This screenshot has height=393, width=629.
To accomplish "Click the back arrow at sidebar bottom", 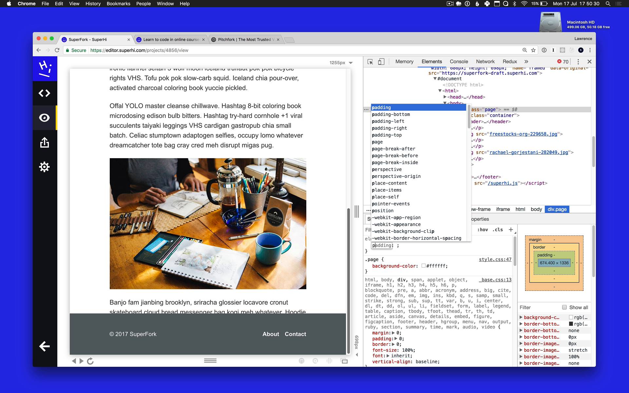I will tap(45, 346).
